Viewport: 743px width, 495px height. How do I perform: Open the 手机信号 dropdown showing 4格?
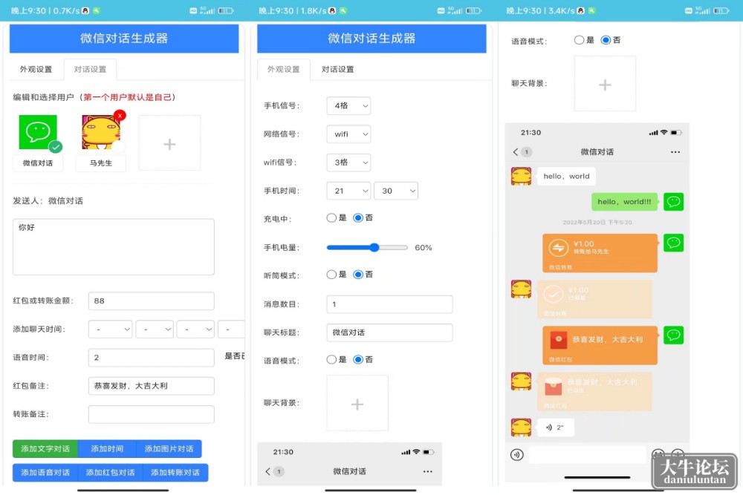[x=348, y=105]
